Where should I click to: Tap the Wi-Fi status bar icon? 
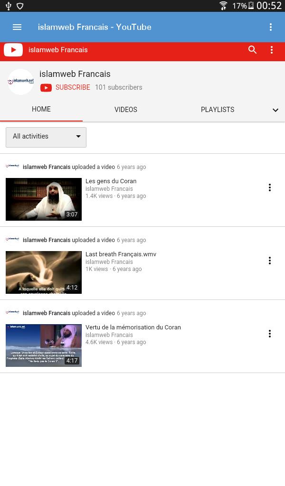click(223, 6)
